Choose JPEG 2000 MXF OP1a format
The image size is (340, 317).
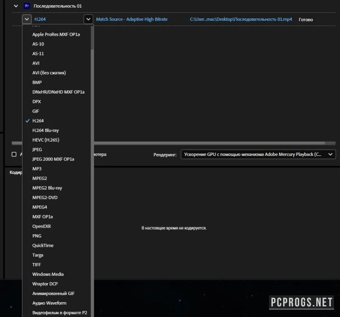[x=53, y=159]
